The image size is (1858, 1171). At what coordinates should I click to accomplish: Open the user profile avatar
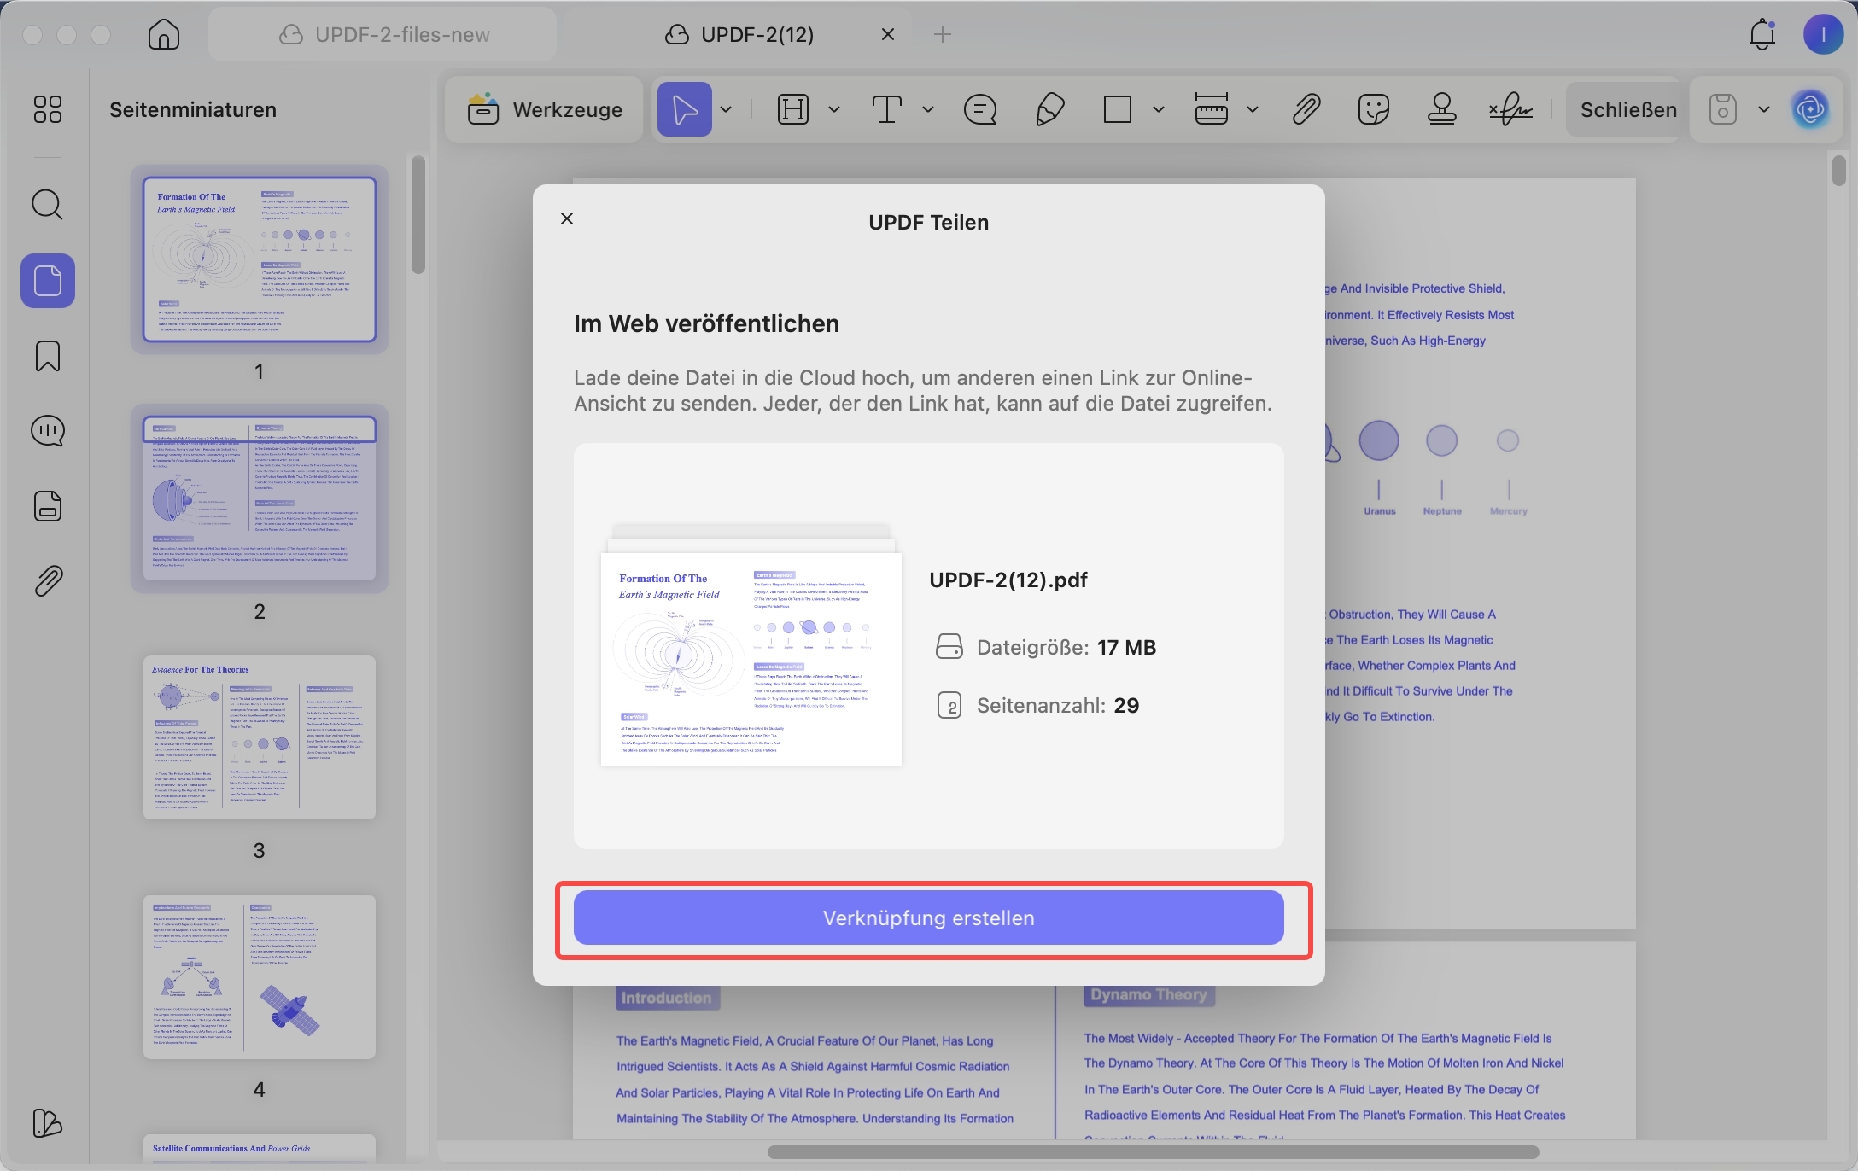[1823, 34]
